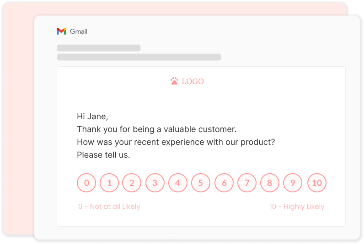Pick score 7 on the survey
This screenshot has height=244, width=364.
click(x=247, y=183)
